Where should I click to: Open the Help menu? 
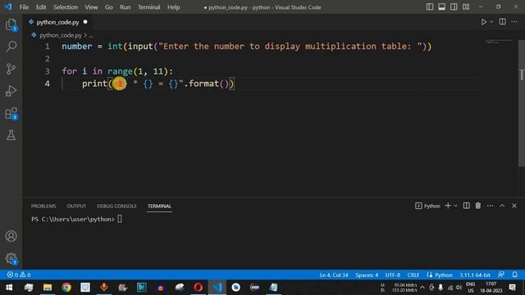tap(173, 7)
